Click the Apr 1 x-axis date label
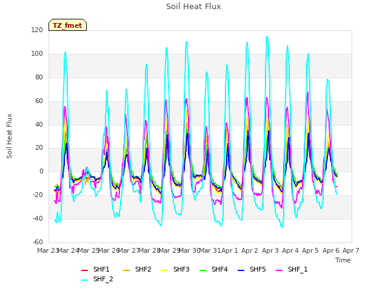The image size is (388, 291). 229,250
